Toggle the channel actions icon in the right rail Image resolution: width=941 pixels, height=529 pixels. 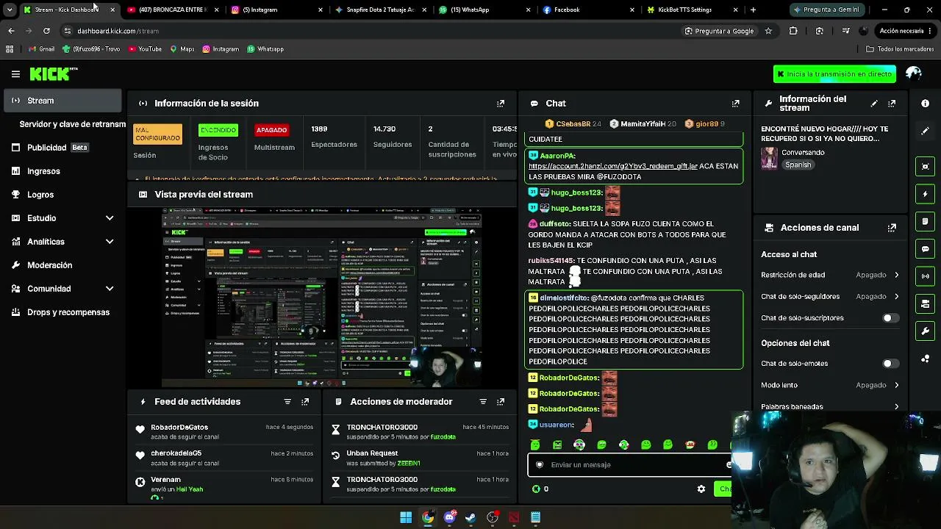tap(925, 303)
